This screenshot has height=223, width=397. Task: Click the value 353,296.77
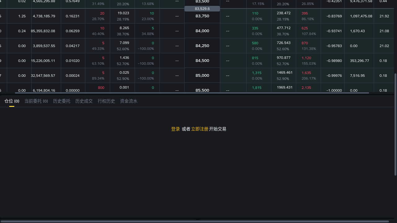point(359,61)
